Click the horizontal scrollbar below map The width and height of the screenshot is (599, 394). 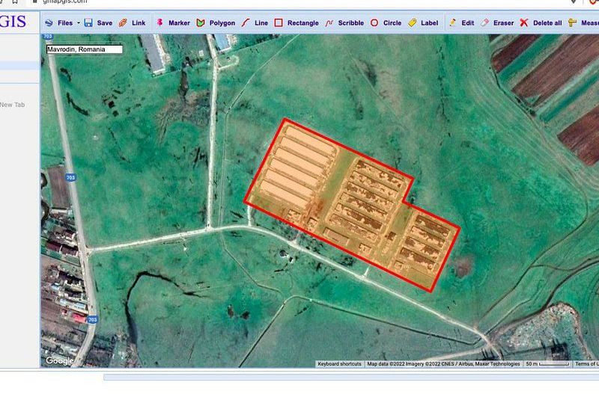[350, 378]
